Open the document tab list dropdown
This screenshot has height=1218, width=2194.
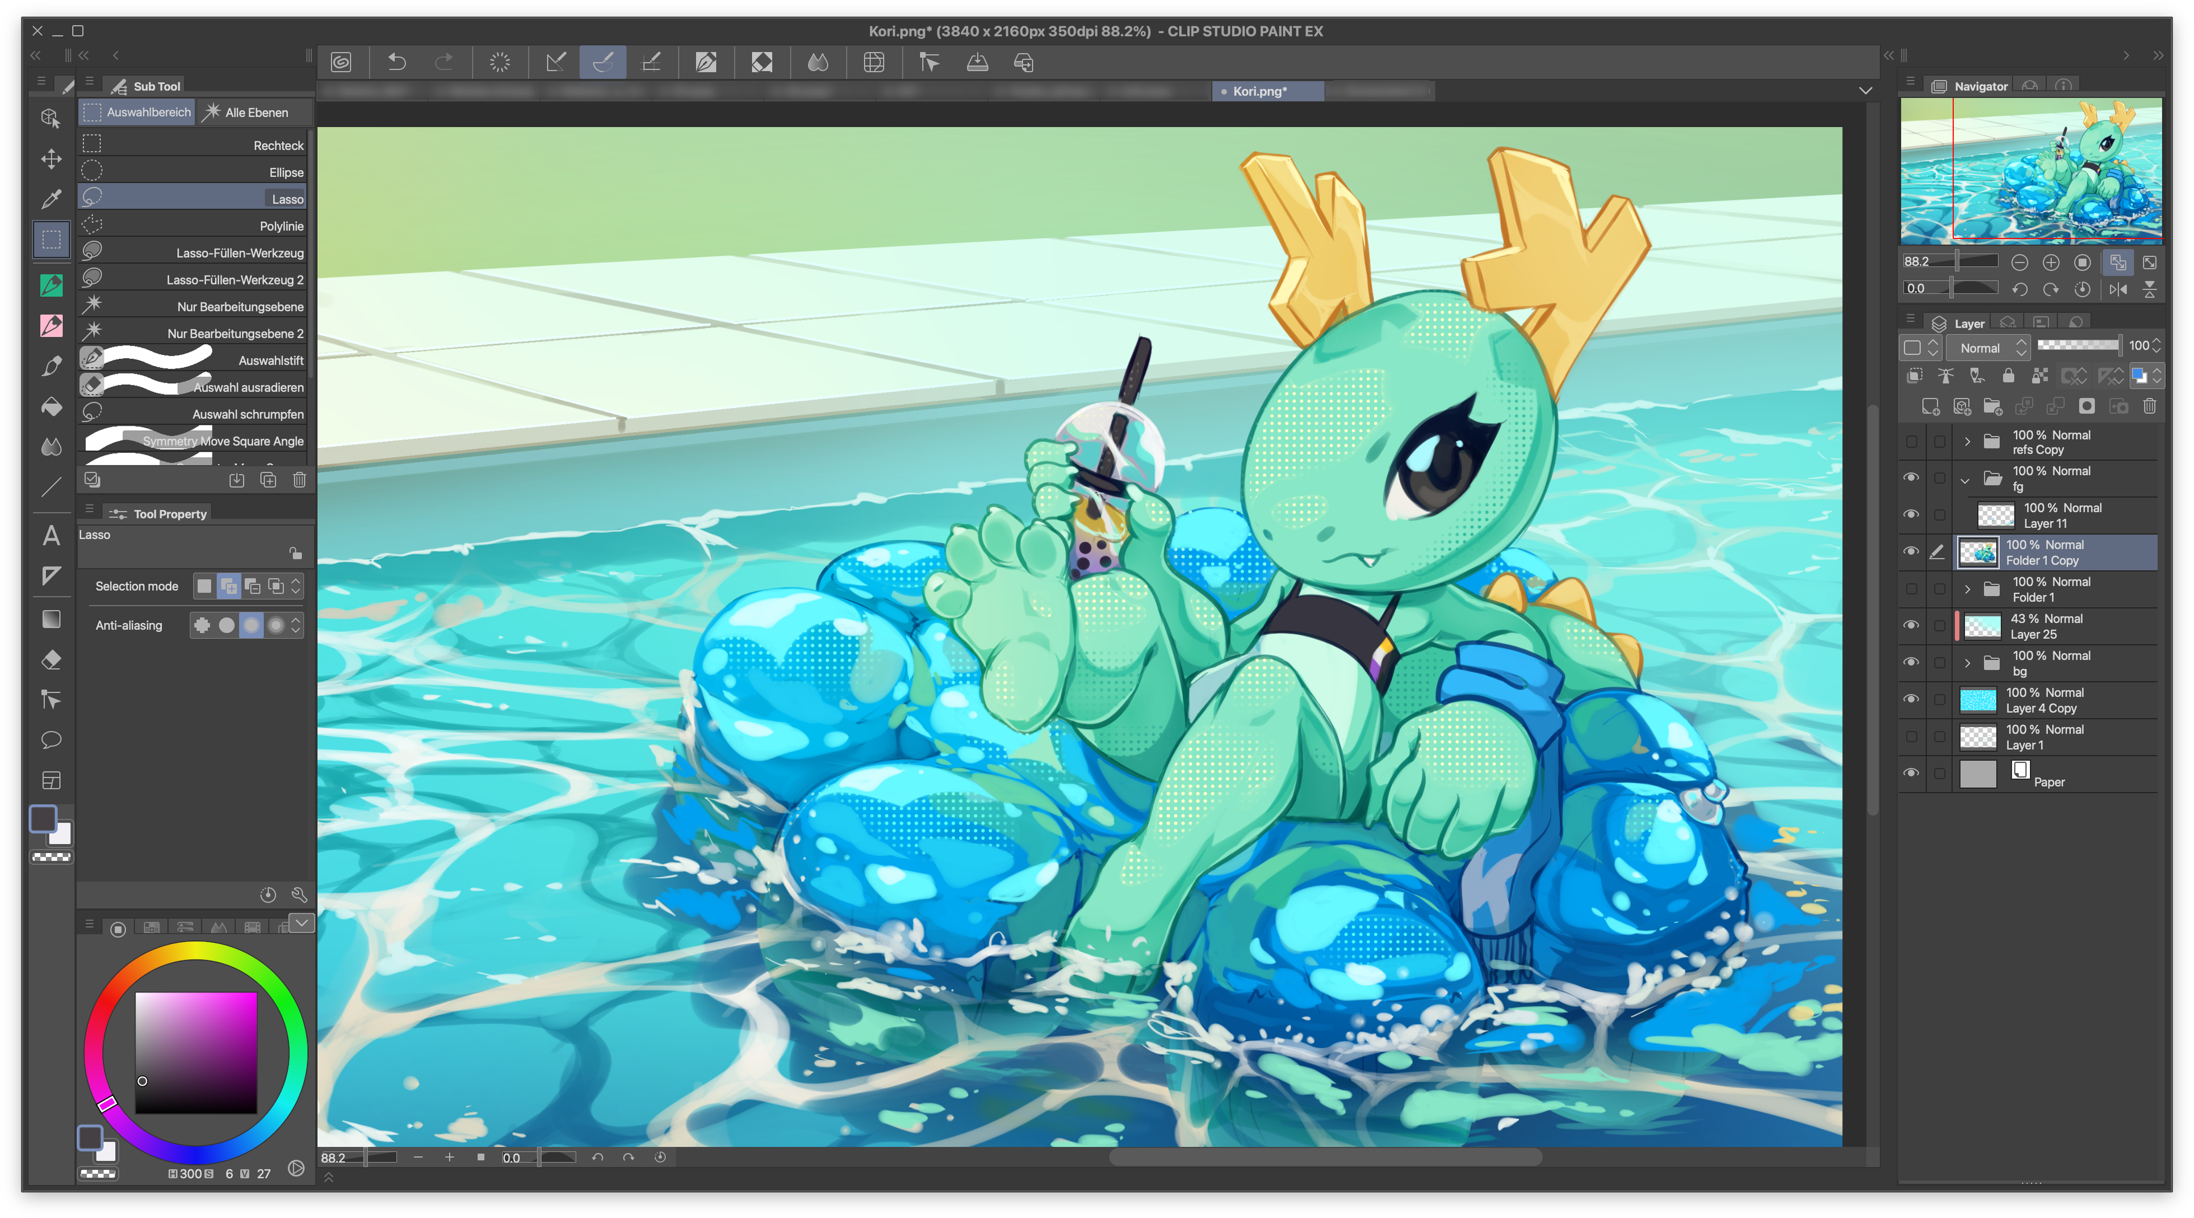(1865, 91)
